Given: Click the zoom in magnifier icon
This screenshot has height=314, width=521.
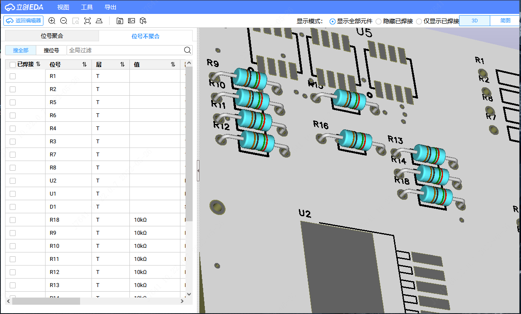Looking at the screenshot, I should 52,21.
